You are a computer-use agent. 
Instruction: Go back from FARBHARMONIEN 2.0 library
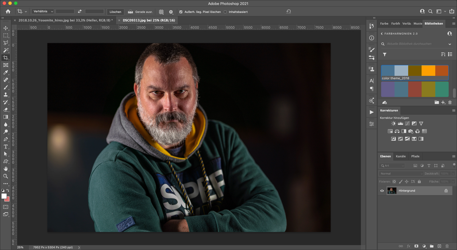(x=382, y=34)
